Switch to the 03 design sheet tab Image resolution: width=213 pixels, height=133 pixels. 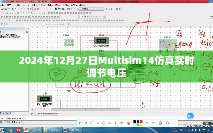(x=45, y=113)
